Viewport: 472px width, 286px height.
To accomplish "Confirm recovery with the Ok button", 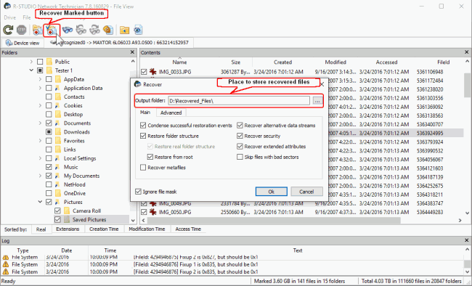I will [x=272, y=192].
